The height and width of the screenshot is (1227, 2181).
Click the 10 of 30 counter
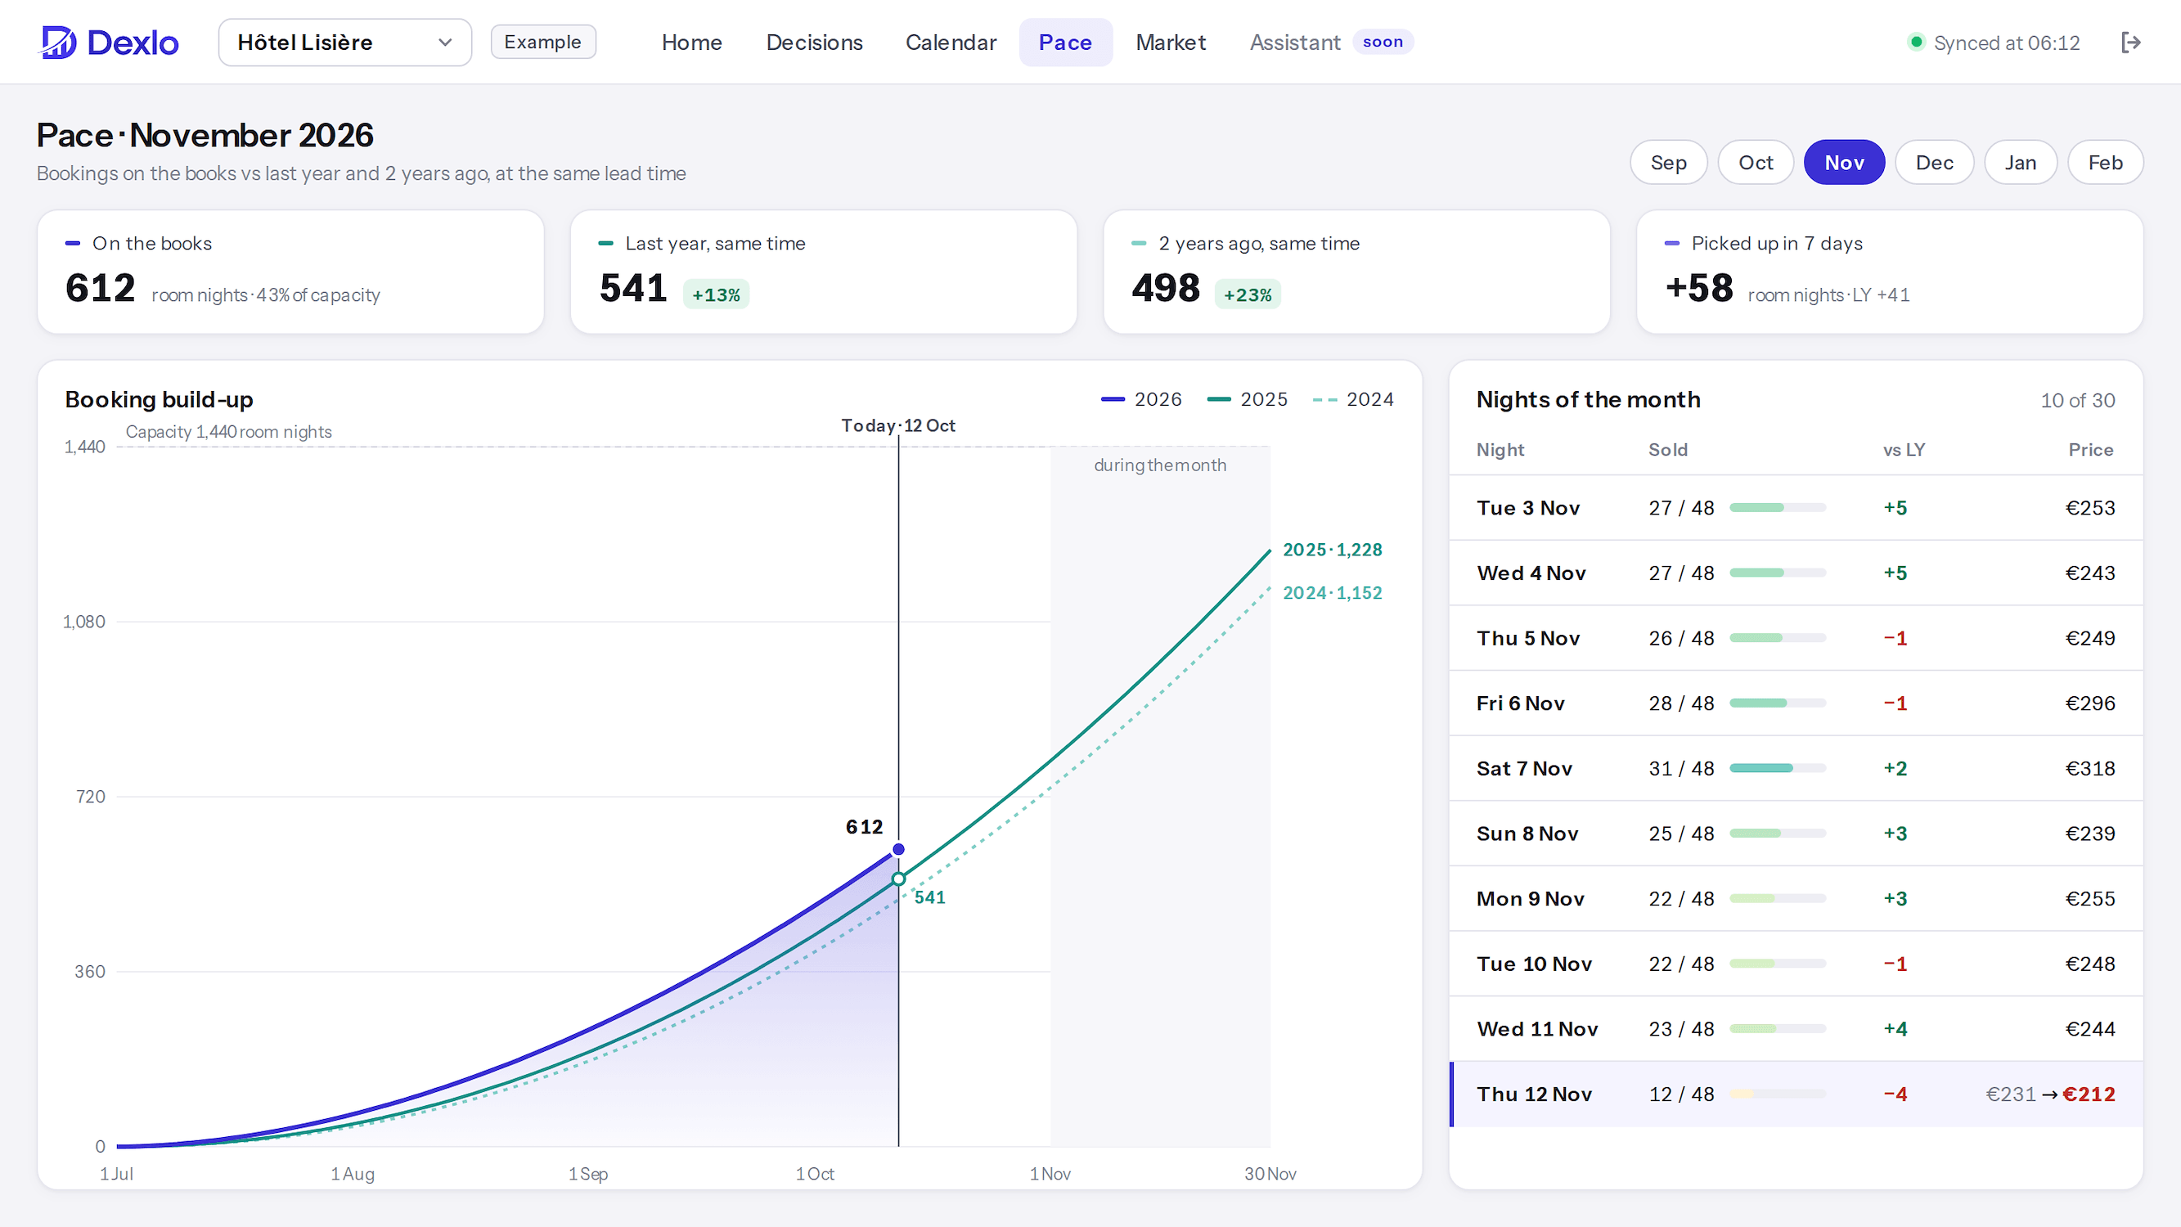(2077, 401)
